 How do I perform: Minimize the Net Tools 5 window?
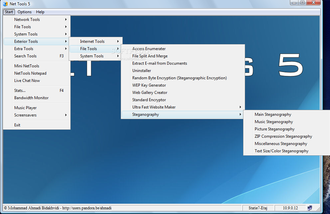coord(294,3)
